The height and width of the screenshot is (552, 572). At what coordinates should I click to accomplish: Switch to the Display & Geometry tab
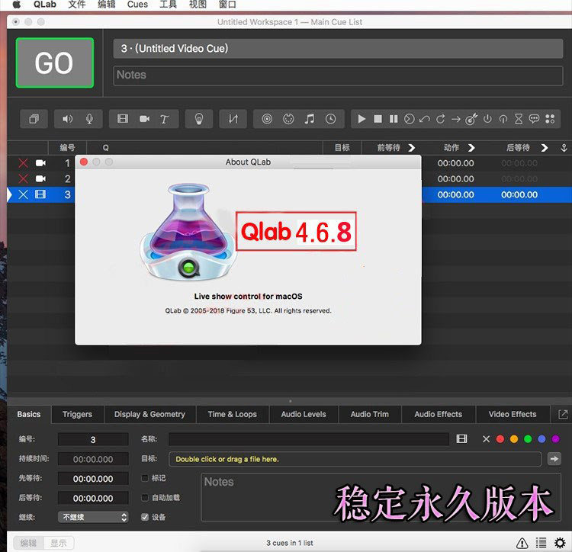pyautogui.click(x=150, y=414)
